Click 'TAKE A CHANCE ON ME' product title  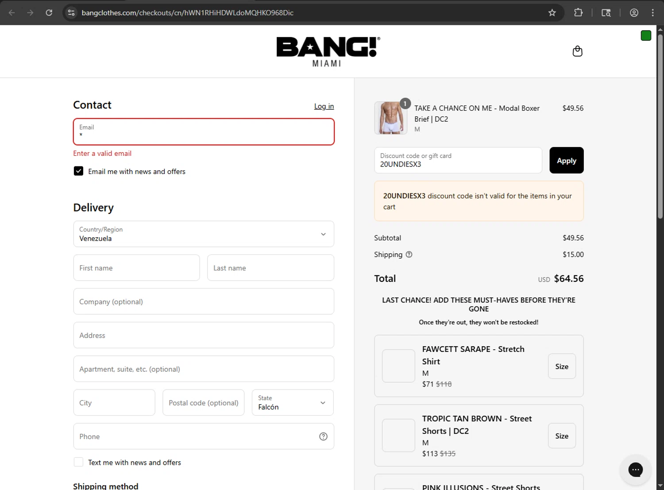coord(477,114)
